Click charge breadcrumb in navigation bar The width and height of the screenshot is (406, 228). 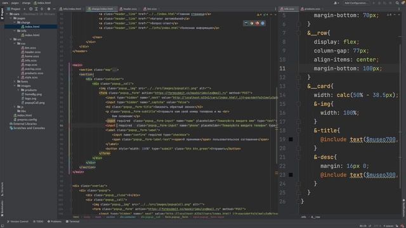(x=26, y=3)
